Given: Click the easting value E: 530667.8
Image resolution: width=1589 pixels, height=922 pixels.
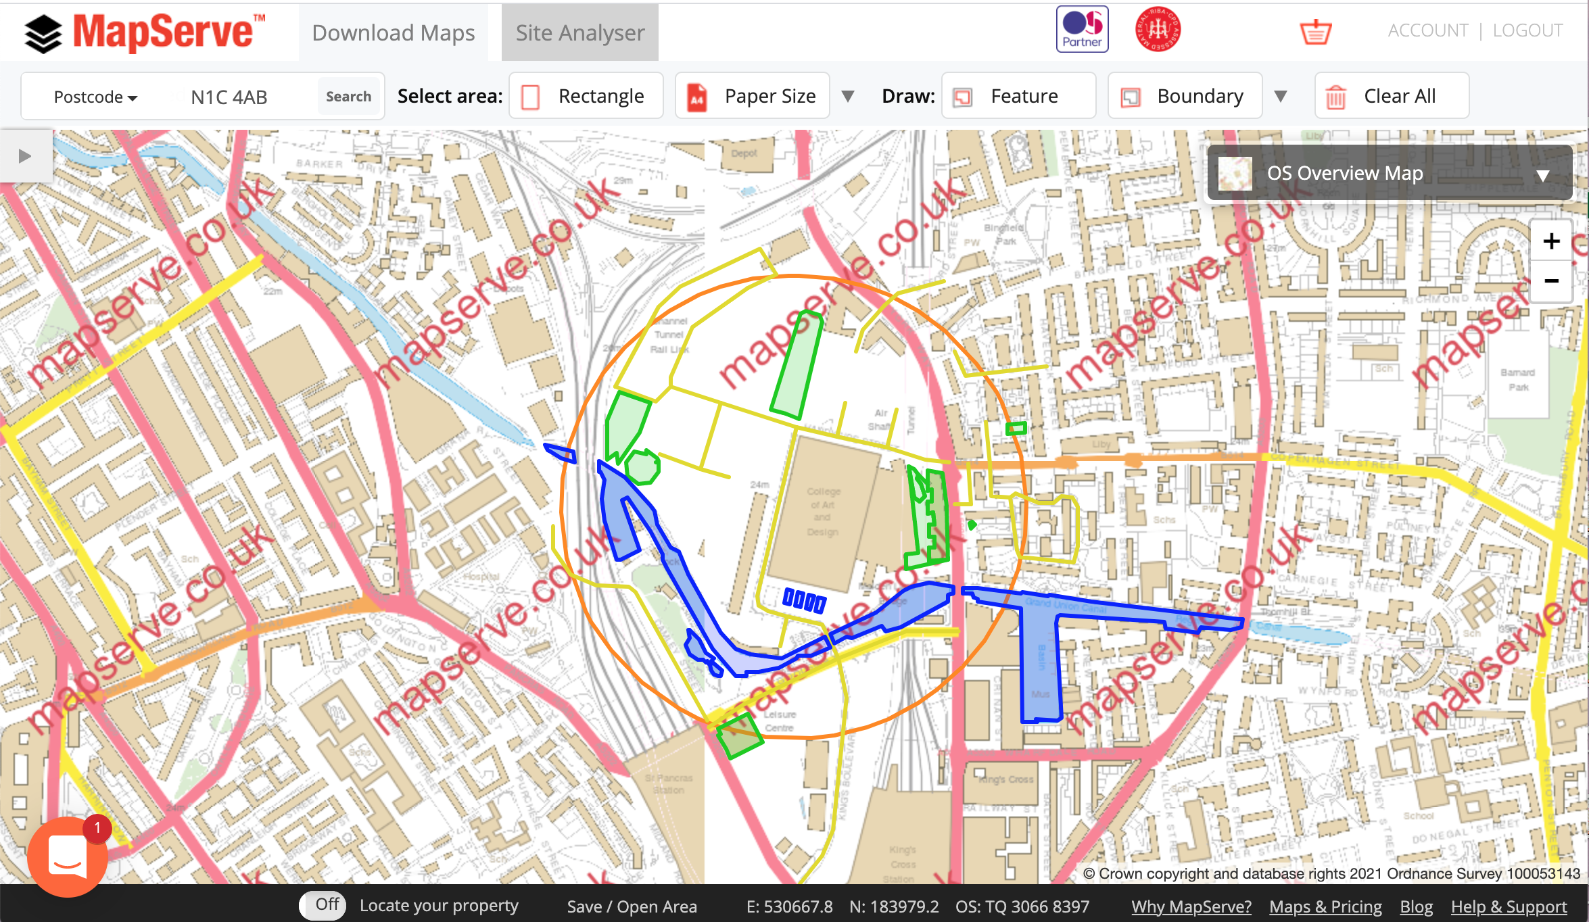Looking at the screenshot, I should coord(789,906).
